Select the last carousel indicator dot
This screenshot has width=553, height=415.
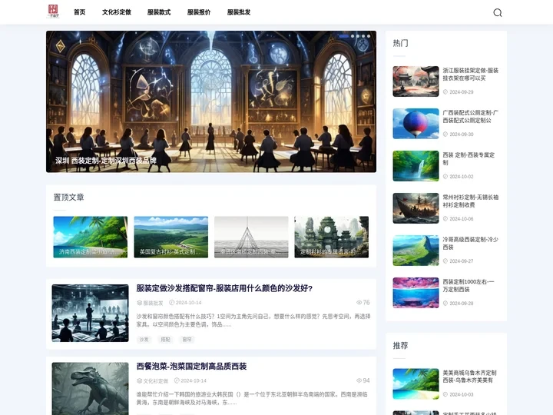pos(369,36)
